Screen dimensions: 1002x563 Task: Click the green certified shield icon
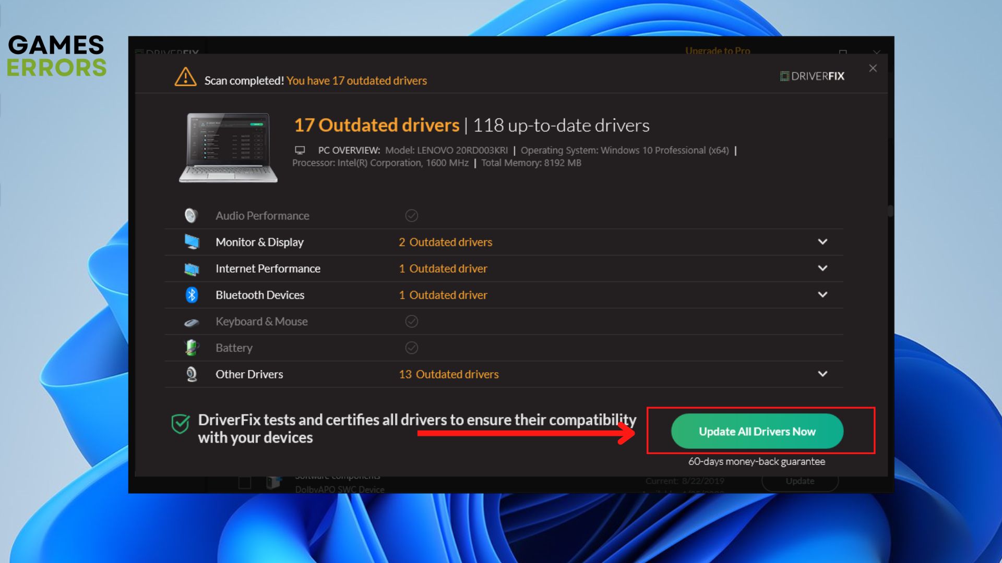pyautogui.click(x=181, y=424)
